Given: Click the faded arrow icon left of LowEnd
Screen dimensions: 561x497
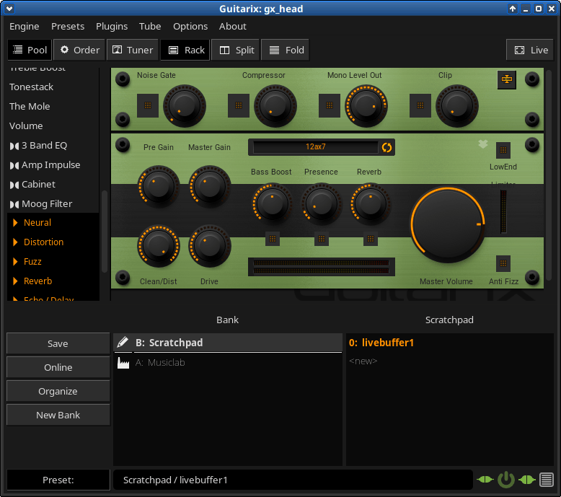Looking at the screenshot, I should click(483, 144).
